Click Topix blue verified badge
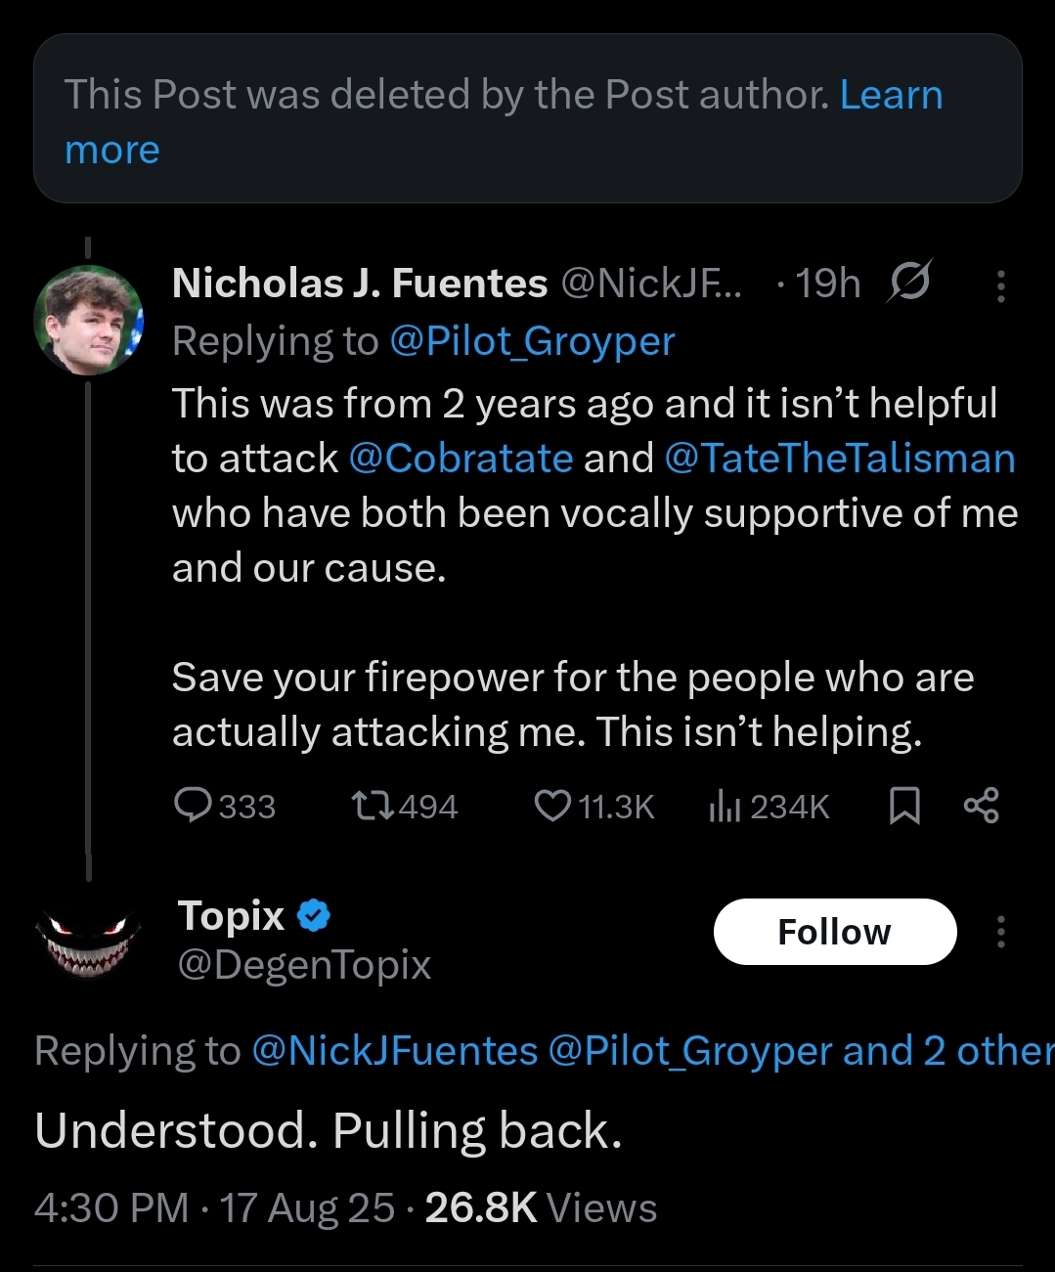The image size is (1055, 1272). (314, 916)
